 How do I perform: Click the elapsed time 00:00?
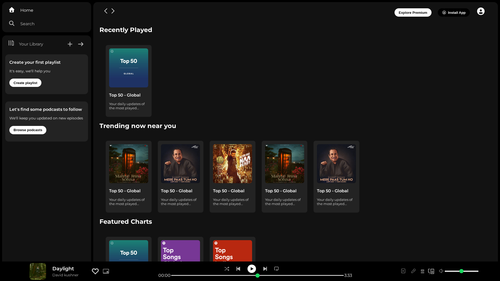(164, 275)
